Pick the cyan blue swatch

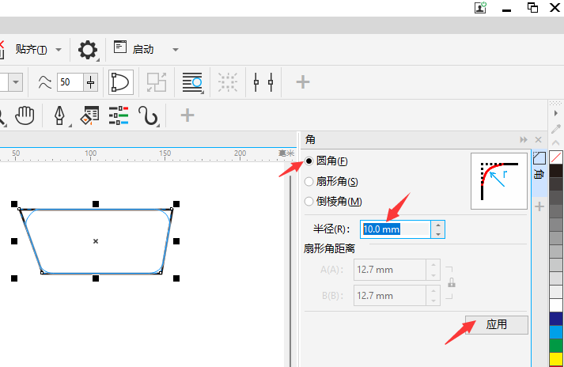click(556, 332)
